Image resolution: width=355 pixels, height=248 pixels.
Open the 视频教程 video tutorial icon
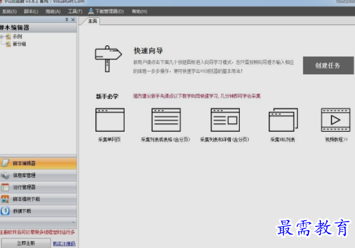click(336, 120)
